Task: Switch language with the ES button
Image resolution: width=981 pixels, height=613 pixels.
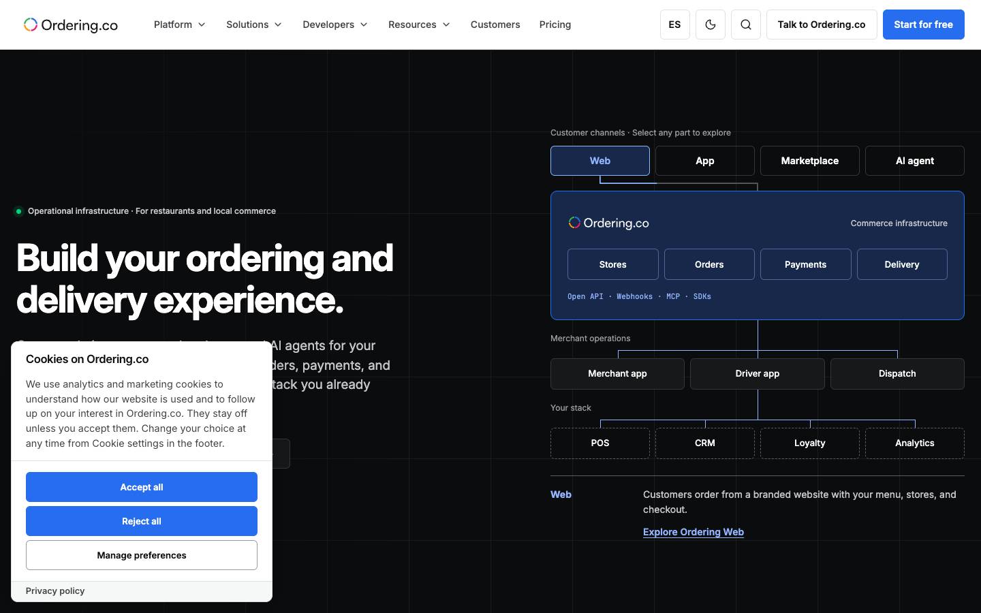Action: [675, 25]
